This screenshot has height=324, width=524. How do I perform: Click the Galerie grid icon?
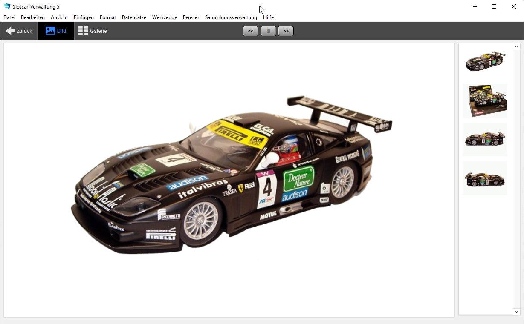pos(83,30)
